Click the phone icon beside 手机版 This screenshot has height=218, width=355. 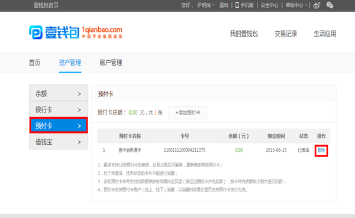(237, 5)
